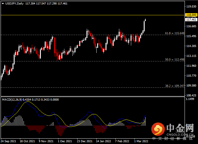Click the 7 Feb 2022 date marker
The image size is (198, 144).
click(122, 141)
